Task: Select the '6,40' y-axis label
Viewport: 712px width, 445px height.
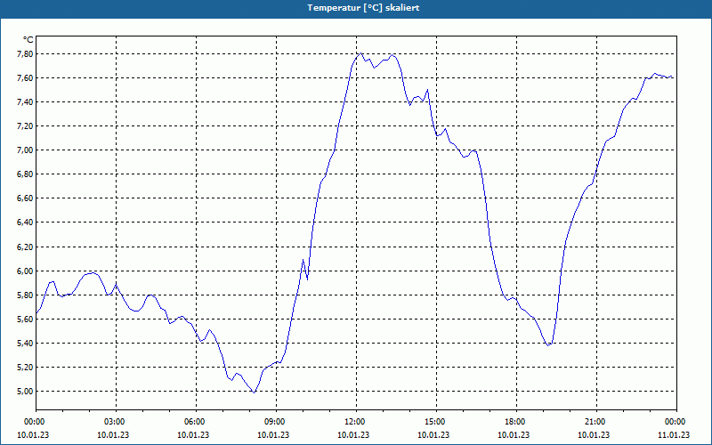Action: (25, 222)
